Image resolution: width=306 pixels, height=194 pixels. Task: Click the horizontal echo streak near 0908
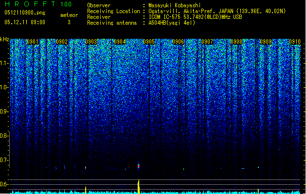tap(243, 168)
